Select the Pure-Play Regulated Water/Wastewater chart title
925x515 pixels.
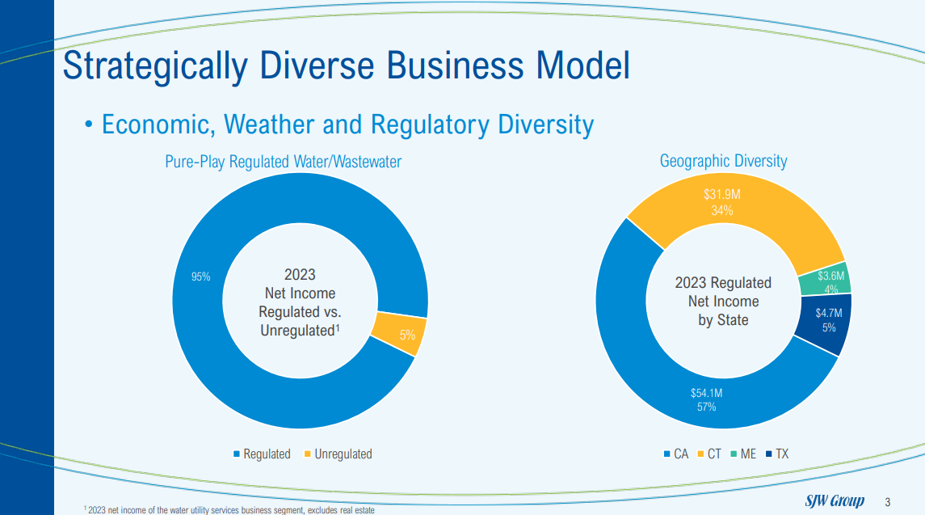pyautogui.click(x=283, y=162)
